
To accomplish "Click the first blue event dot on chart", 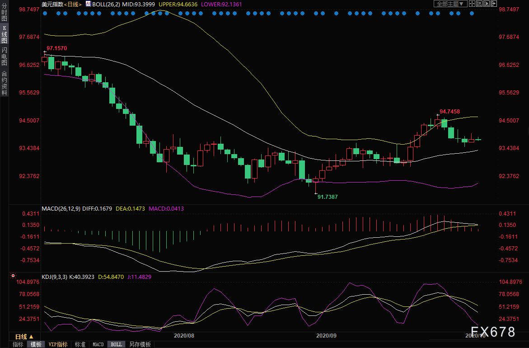I will (x=45, y=13).
